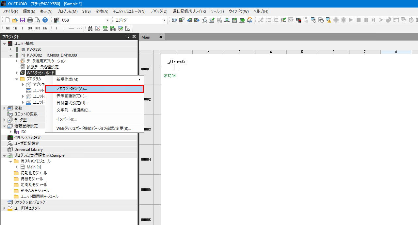Open the USB connection type dropdown
This screenshot has width=418, height=225.
point(107,20)
